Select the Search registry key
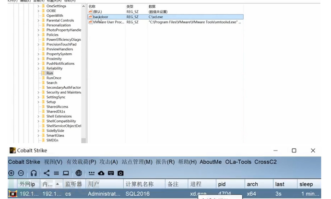The height and width of the screenshot is (199, 331). 52,83
